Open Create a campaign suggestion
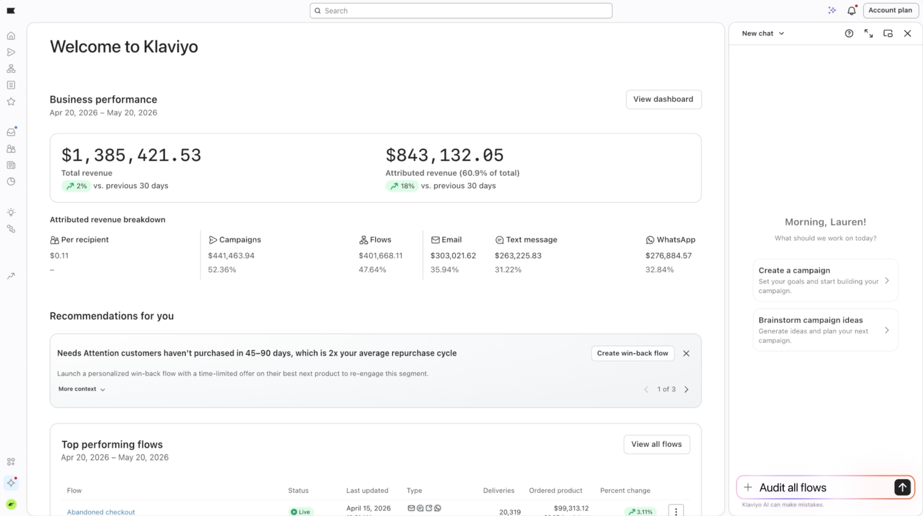This screenshot has height=516, width=923. click(825, 280)
